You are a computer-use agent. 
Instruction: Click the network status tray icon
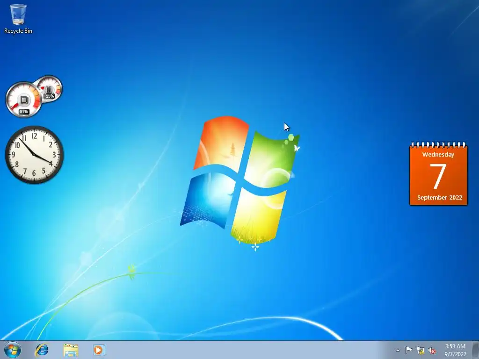[x=421, y=351]
